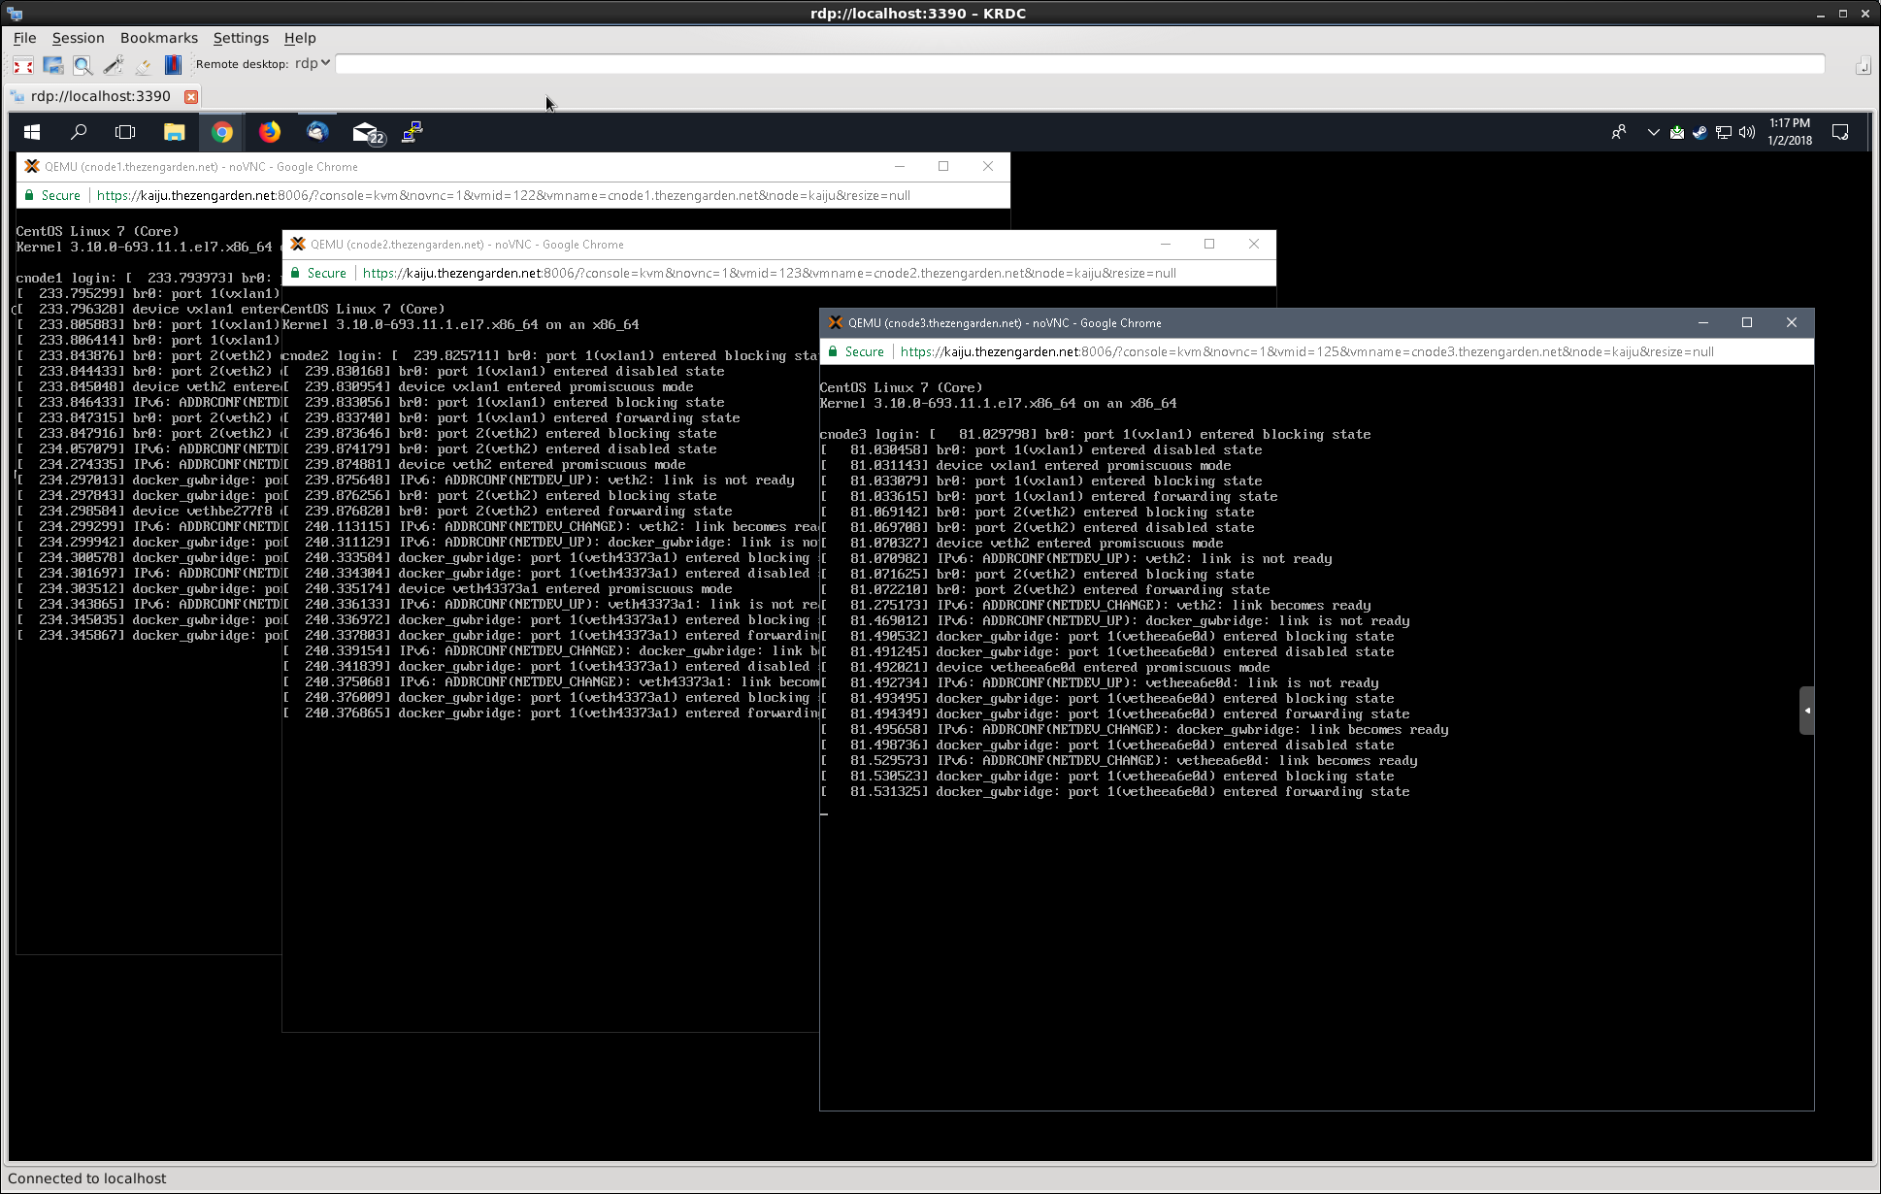
Task: Click the icon right of the address field
Action: coord(1863,65)
